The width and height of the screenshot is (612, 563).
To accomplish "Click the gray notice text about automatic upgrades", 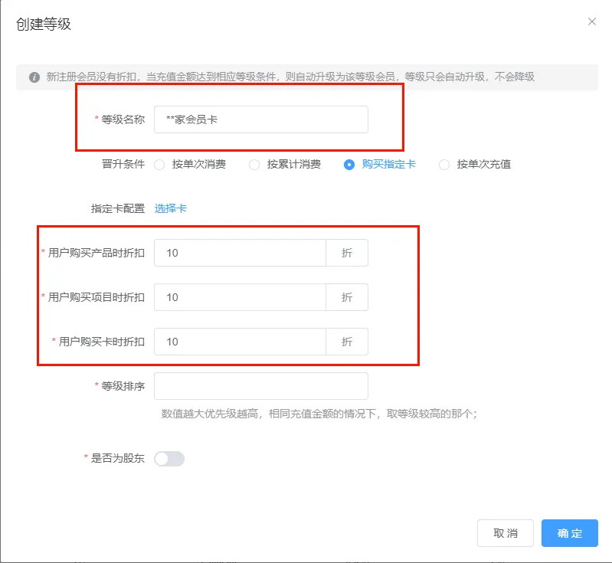I will pos(290,77).
